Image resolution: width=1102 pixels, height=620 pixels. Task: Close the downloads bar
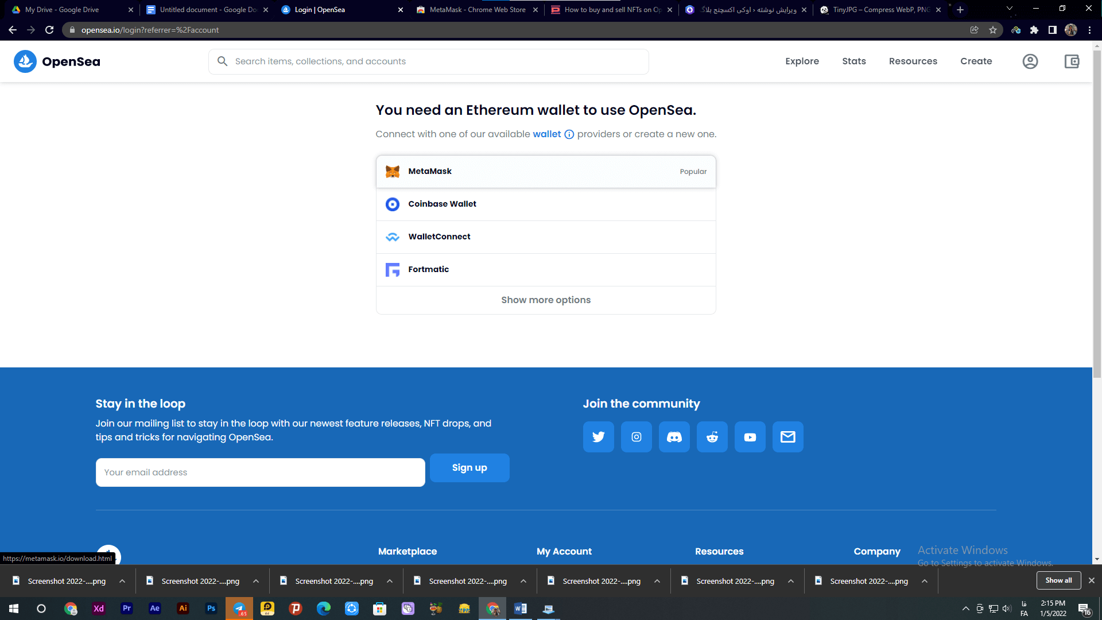(1092, 580)
